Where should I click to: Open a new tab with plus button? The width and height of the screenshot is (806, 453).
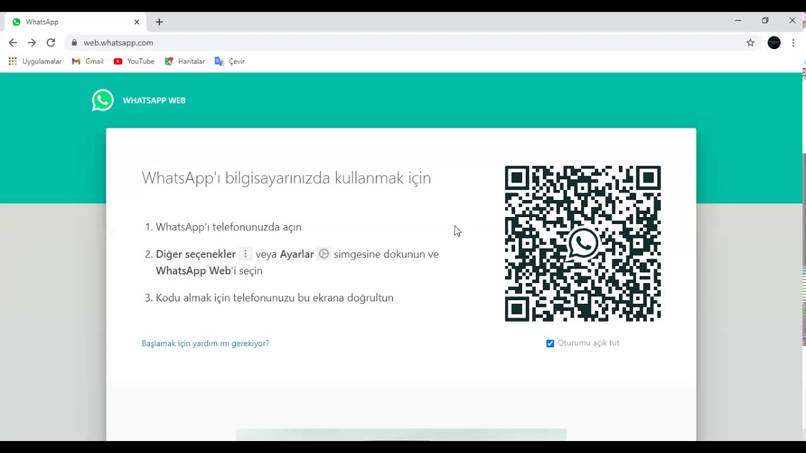pos(159,22)
